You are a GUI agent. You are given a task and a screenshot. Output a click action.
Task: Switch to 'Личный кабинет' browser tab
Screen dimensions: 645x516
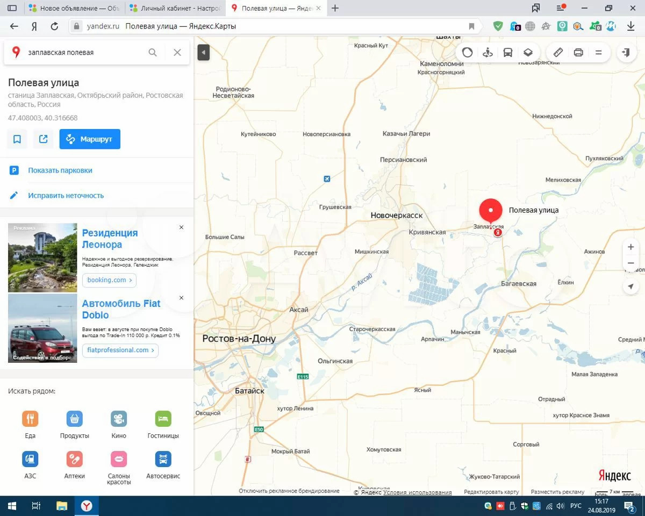[x=175, y=8]
